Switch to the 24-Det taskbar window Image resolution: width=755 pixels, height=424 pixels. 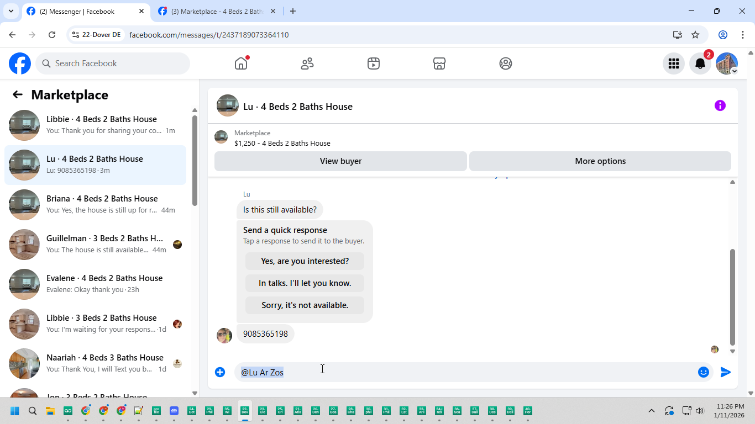[x=192, y=411]
